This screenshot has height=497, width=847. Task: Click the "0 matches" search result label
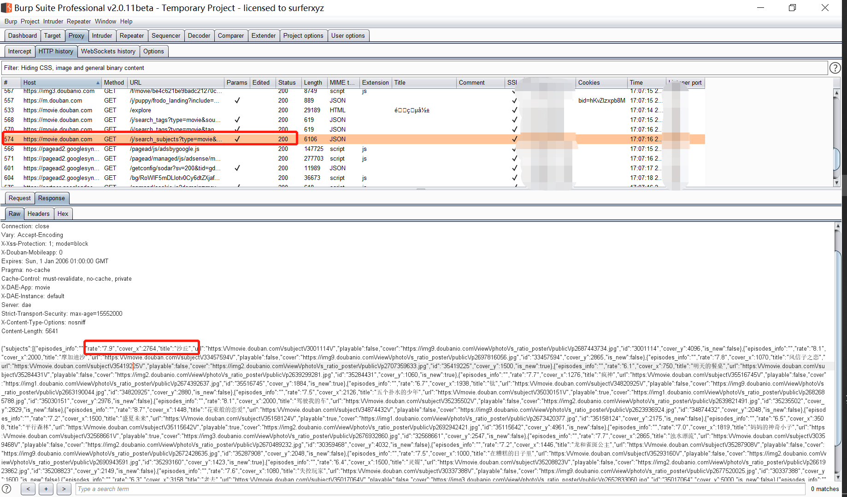coord(825,489)
